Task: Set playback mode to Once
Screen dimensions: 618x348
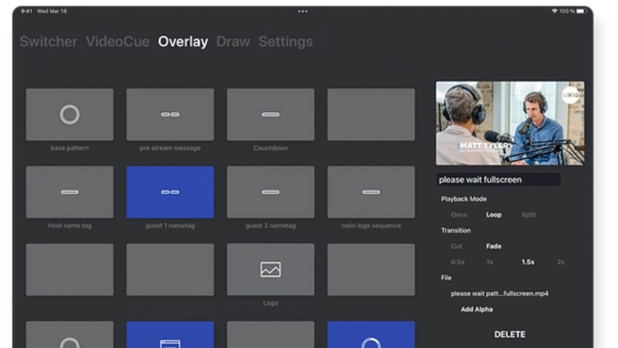Action: click(459, 214)
